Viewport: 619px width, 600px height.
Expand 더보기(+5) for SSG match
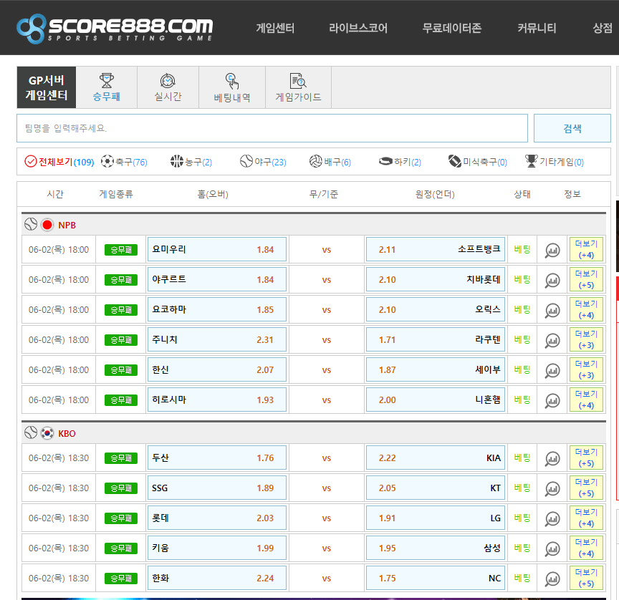[x=586, y=488]
